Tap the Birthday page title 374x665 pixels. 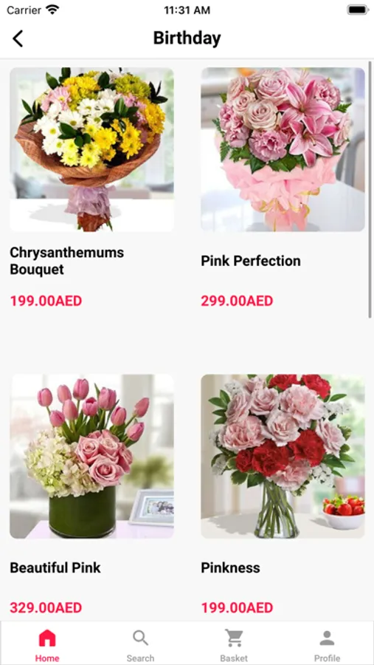point(187,38)
